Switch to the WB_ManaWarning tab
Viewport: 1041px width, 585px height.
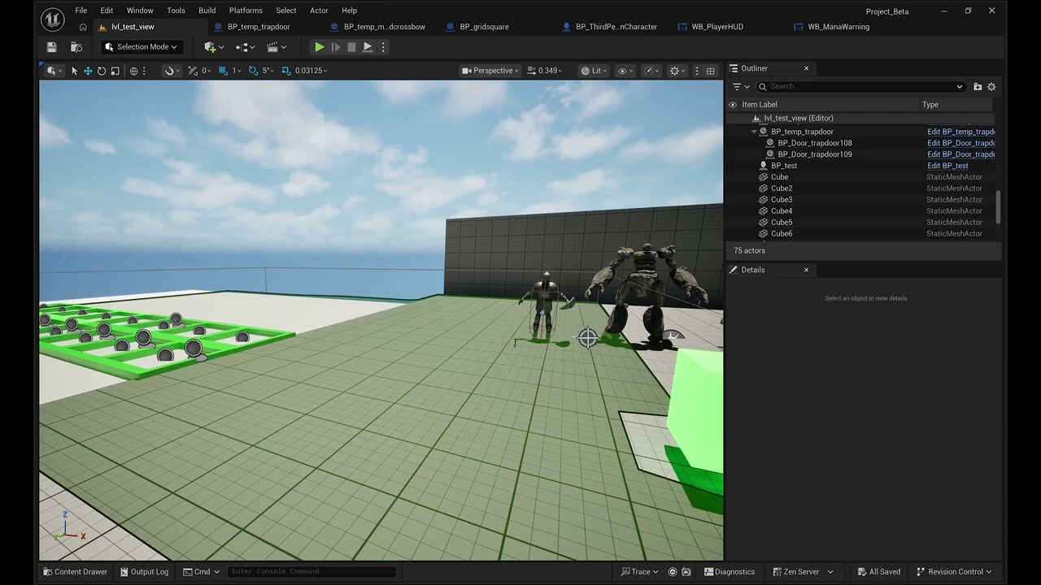838,27
